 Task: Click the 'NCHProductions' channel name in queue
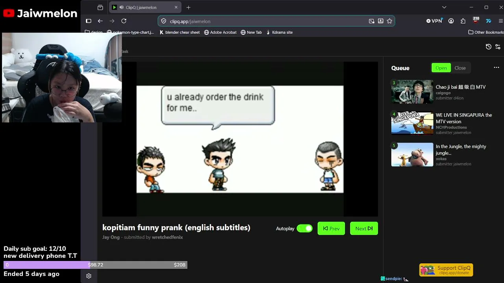click(x=451, y=127)
